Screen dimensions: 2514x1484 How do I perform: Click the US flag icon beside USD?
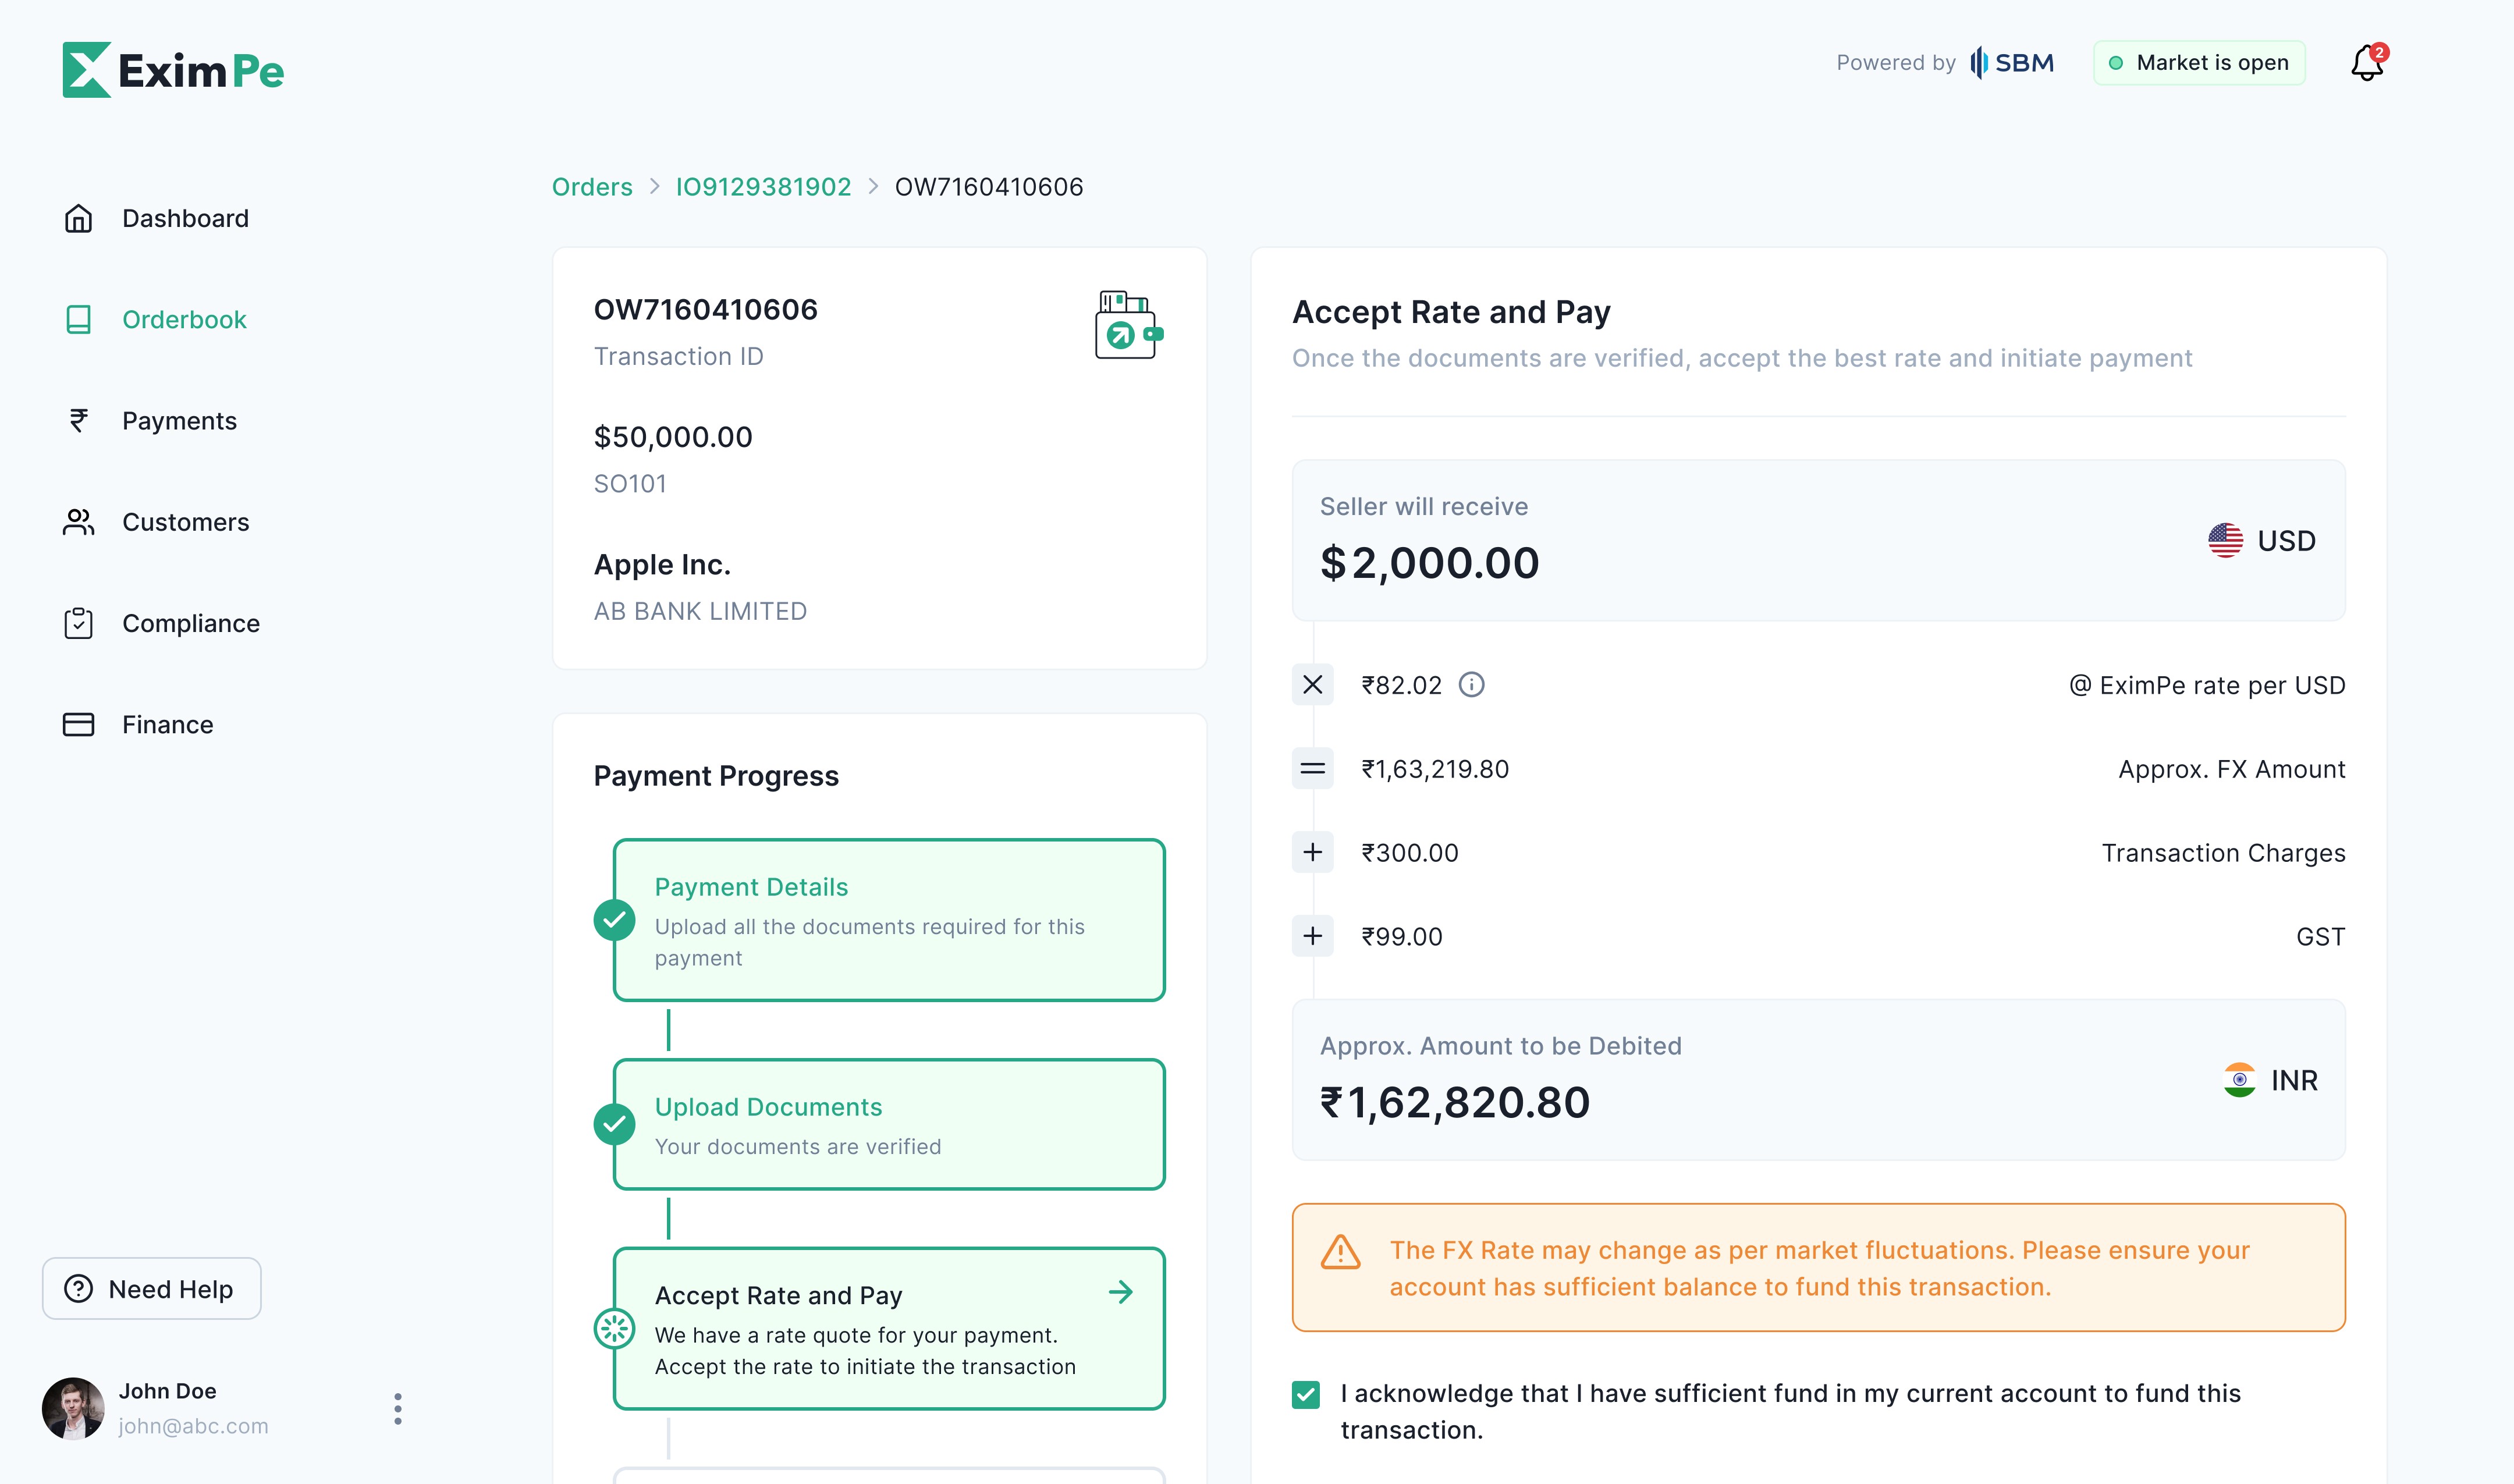pyautogui.click(x=2225, y=540)
